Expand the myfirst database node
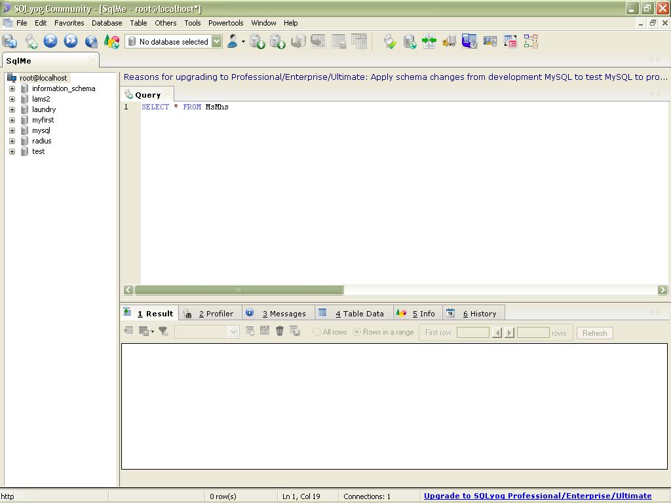This screenshot has height=503, width=671. tap(12, 121)
